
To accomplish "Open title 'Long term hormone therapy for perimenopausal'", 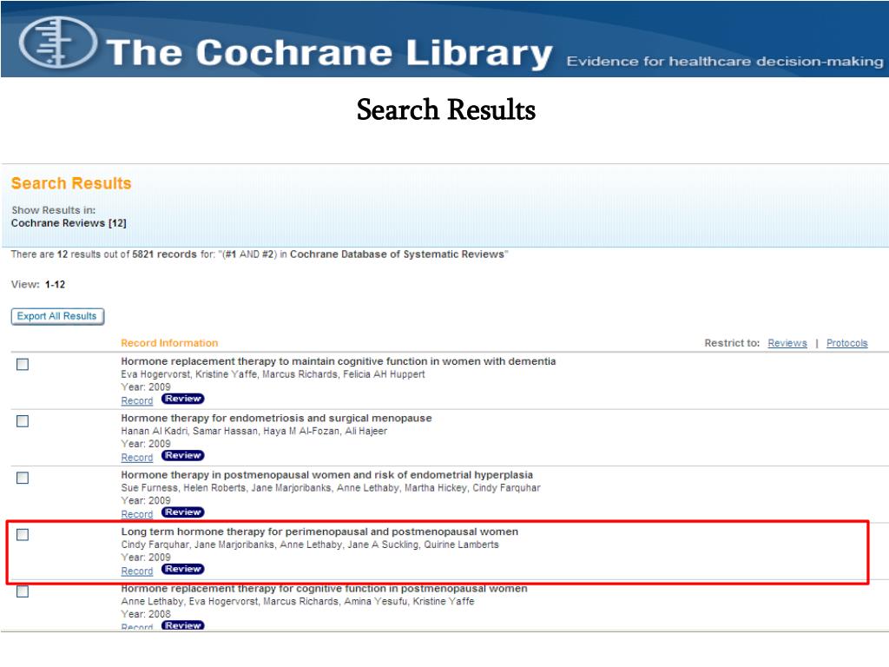I will coord(319,532).
